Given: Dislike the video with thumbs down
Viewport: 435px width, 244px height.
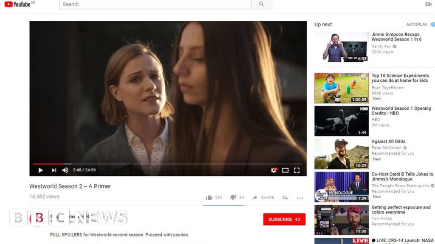Looking at the screenshot, I should [233, 197].
